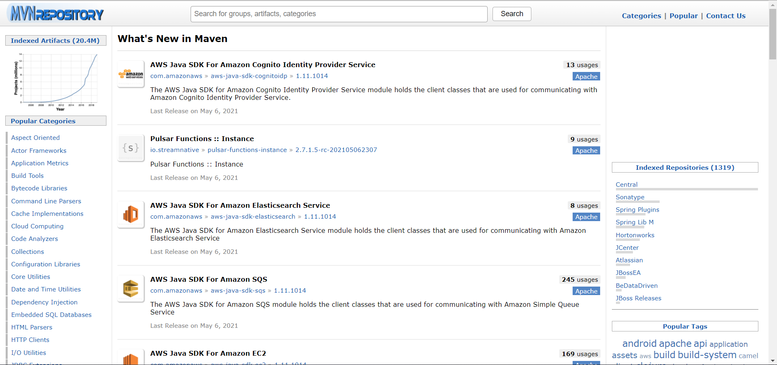Open the JCenter repository
777x365 pixels.
coord(627,248)
